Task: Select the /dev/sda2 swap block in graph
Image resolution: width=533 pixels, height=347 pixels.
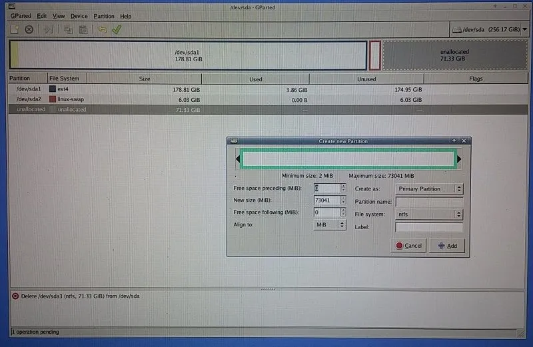Action: [x=374, y=55]
